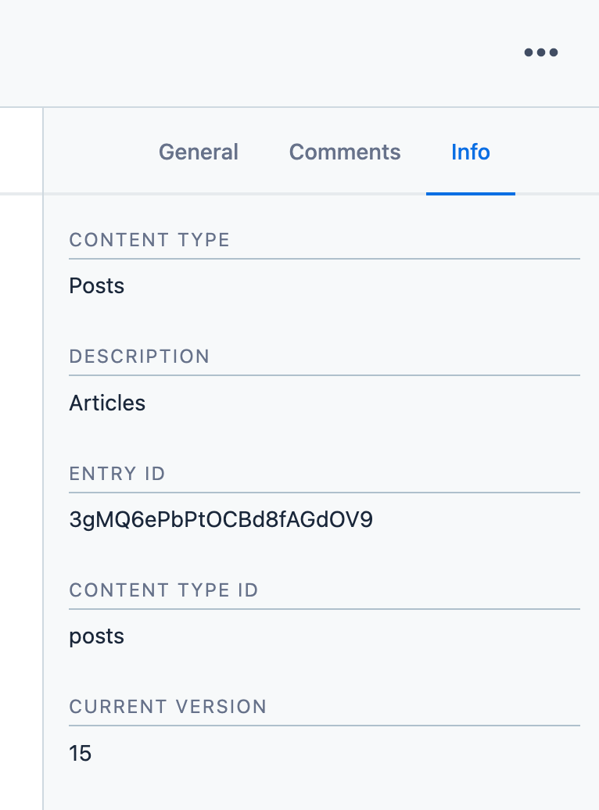Viewport: 599px width, 810px height.
Task: Click the Description field heading
Action: pos(139,357)
